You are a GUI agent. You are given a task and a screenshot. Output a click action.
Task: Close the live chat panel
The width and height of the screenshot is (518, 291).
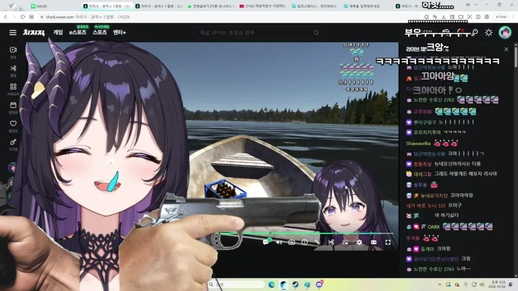tap(506, 49)
